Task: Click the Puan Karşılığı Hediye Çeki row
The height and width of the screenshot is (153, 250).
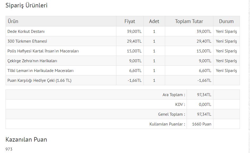Action: tap(122, 80)
